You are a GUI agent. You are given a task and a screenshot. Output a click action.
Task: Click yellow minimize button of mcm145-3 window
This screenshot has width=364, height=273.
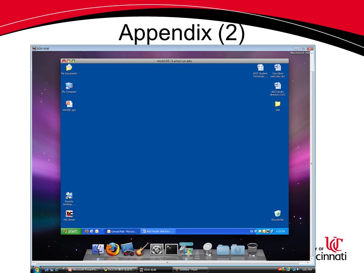tap(69, 61)
